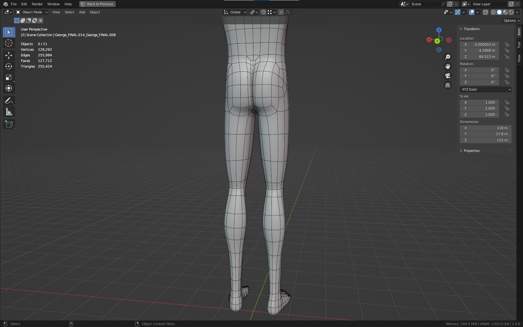Click the Scale Y value field
This screenshot has height=327, width=523.
point(479,108)
